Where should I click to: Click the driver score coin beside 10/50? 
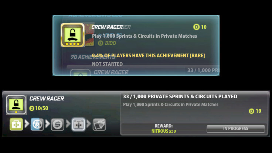(32, 108)
